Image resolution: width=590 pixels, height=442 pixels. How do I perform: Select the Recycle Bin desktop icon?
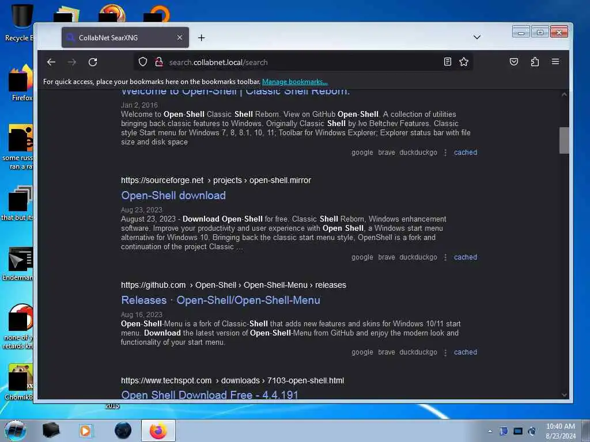19,23
